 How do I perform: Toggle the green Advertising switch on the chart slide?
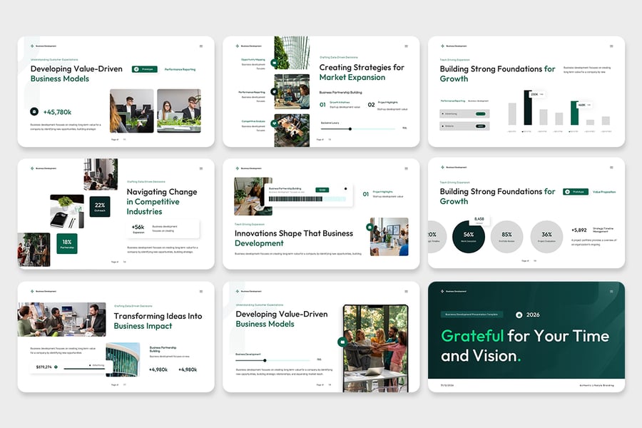(480, 113)
